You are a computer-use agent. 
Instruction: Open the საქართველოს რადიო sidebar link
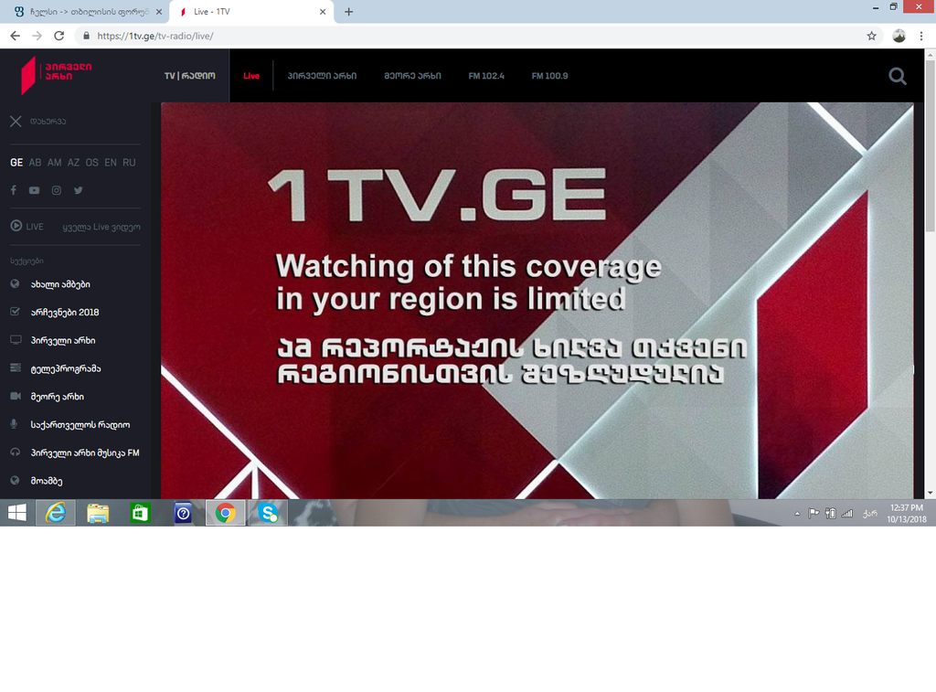(80, 424)
